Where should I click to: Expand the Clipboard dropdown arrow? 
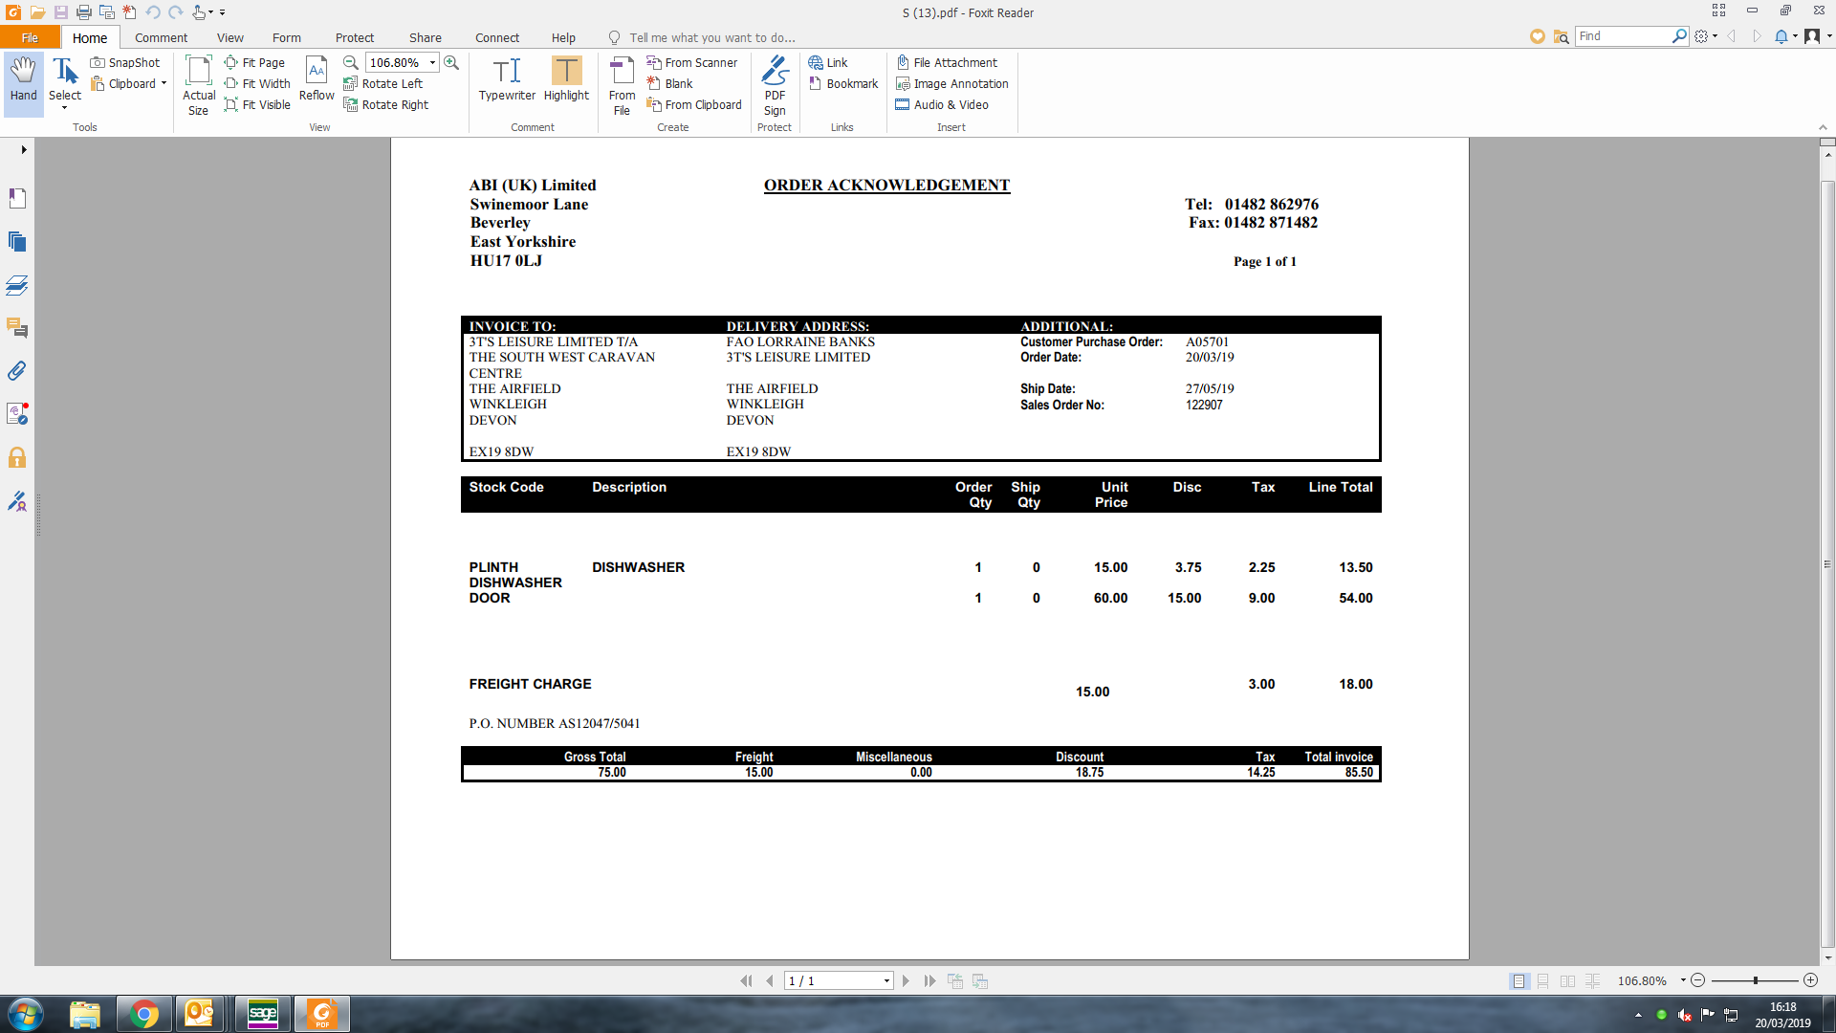[x=164, y=84]
